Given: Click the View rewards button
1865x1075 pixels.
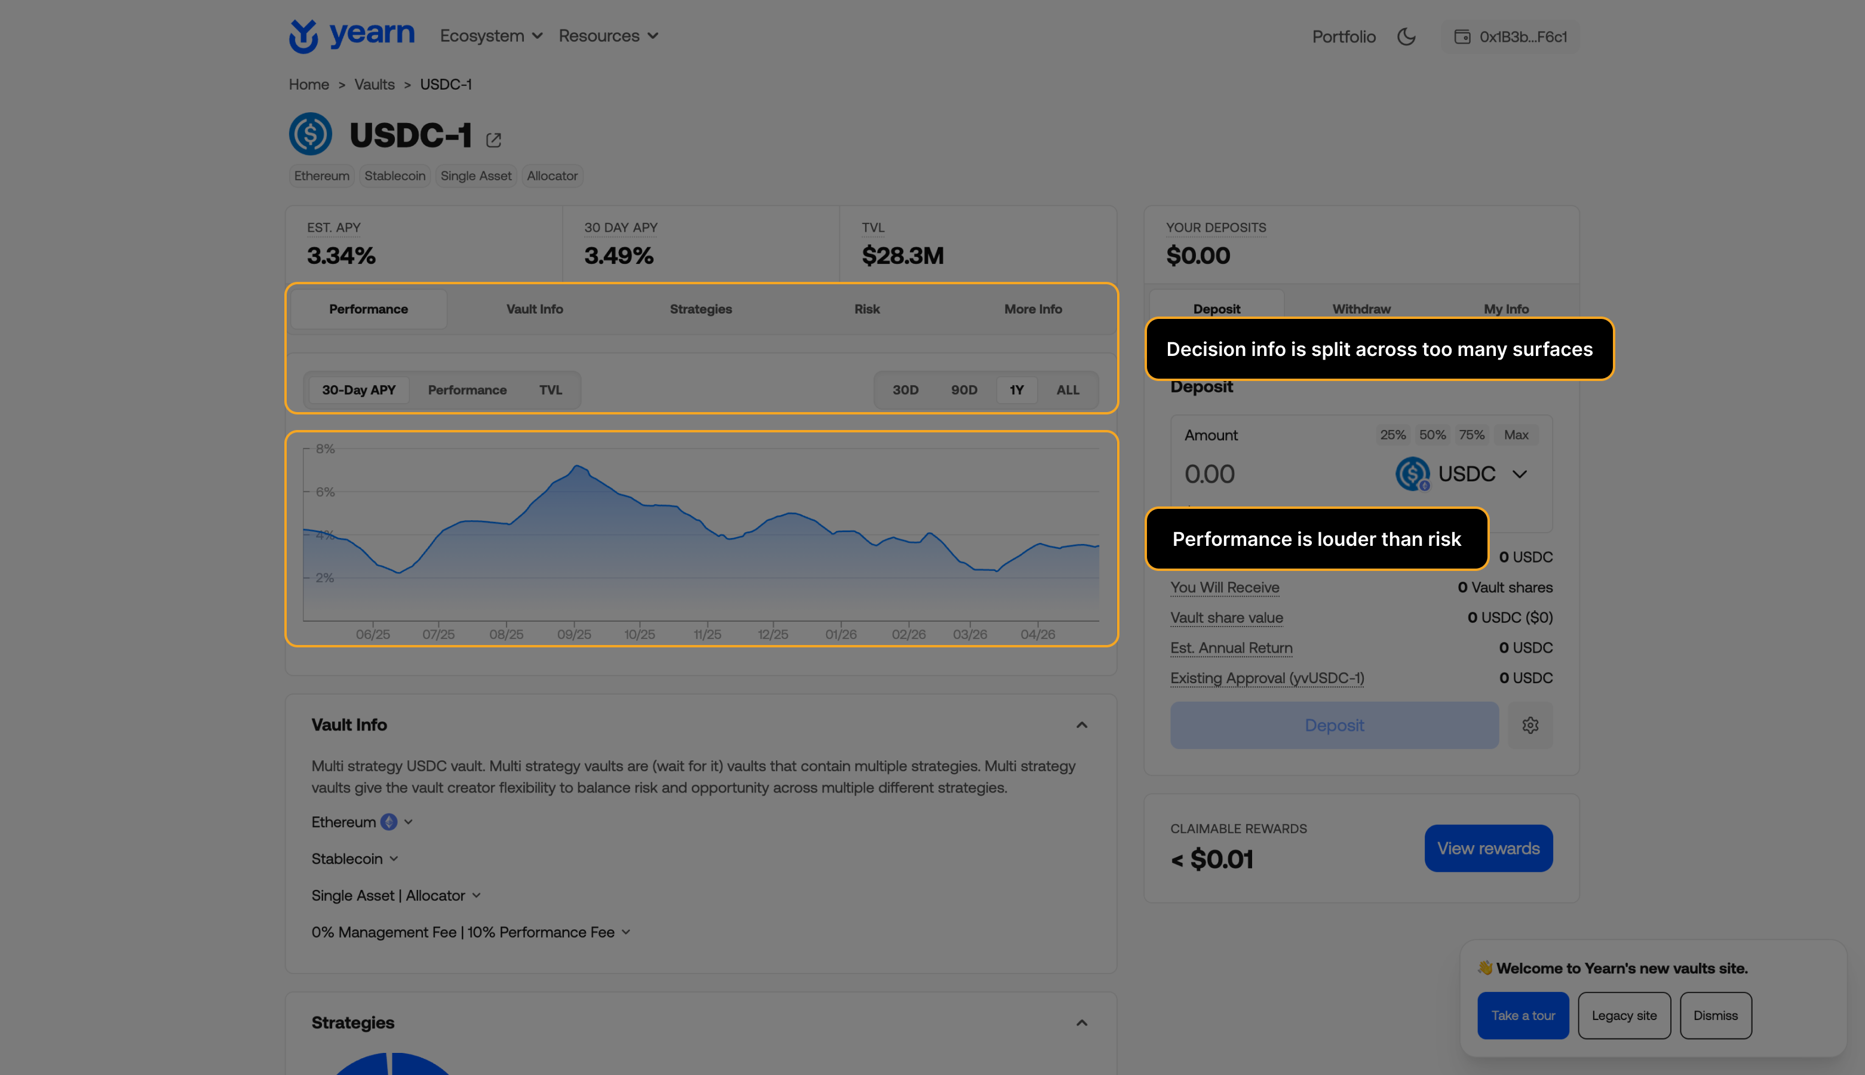Looking at the screenshot, I should point(1489,848).
